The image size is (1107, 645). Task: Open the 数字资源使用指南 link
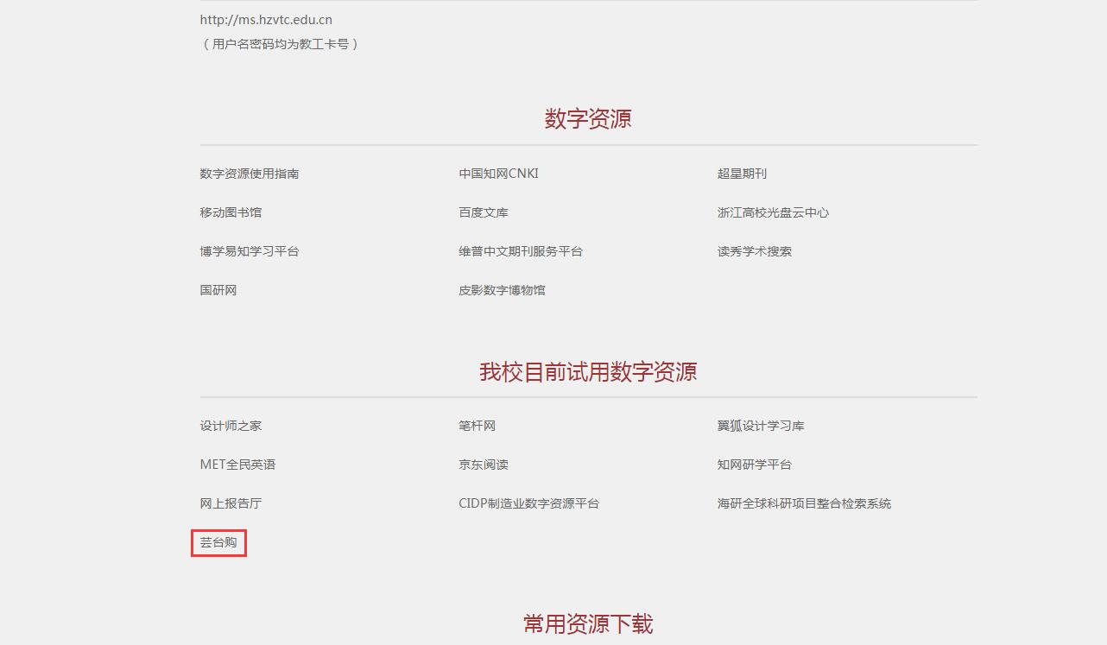[x=250, y=174]
